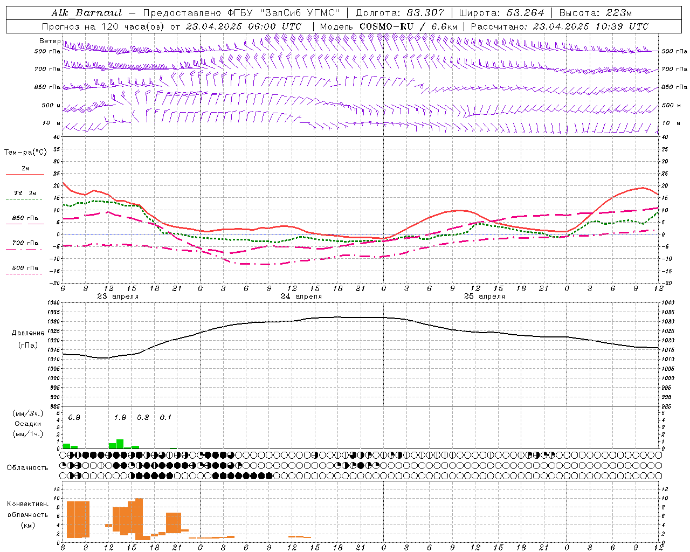The height and width of the screenshot is (552, 690).
Task: Click the "Долгота: 83.307" value
Action: pyautogui.click(x=400, y=13)
